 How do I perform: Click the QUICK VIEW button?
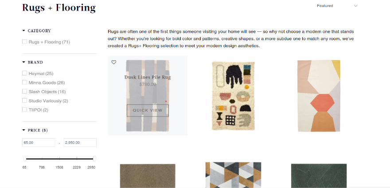tap(148, 110)
